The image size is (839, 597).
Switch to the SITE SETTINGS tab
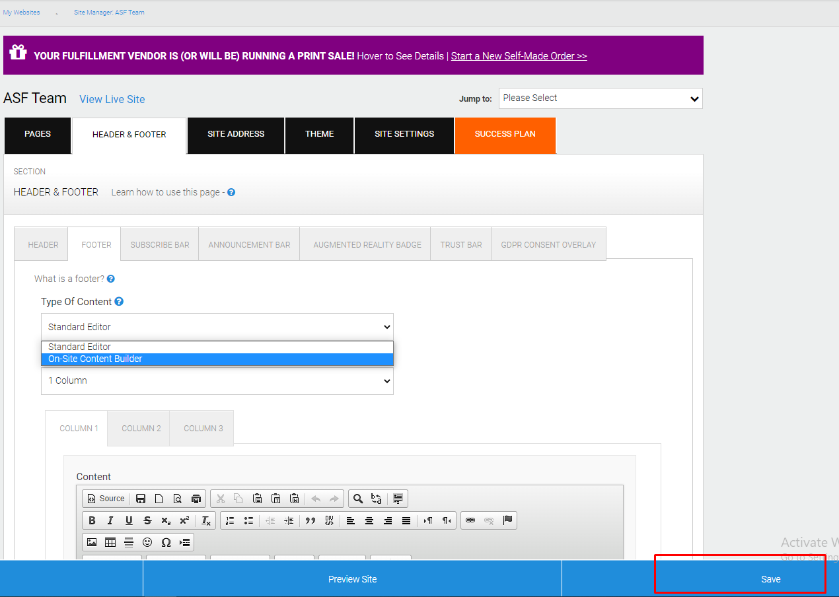404,134
